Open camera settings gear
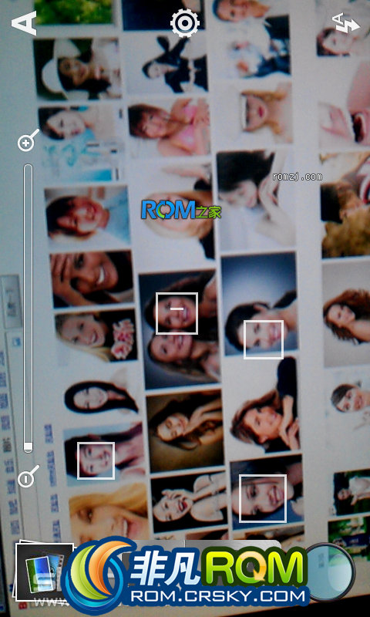 (185, 23)
